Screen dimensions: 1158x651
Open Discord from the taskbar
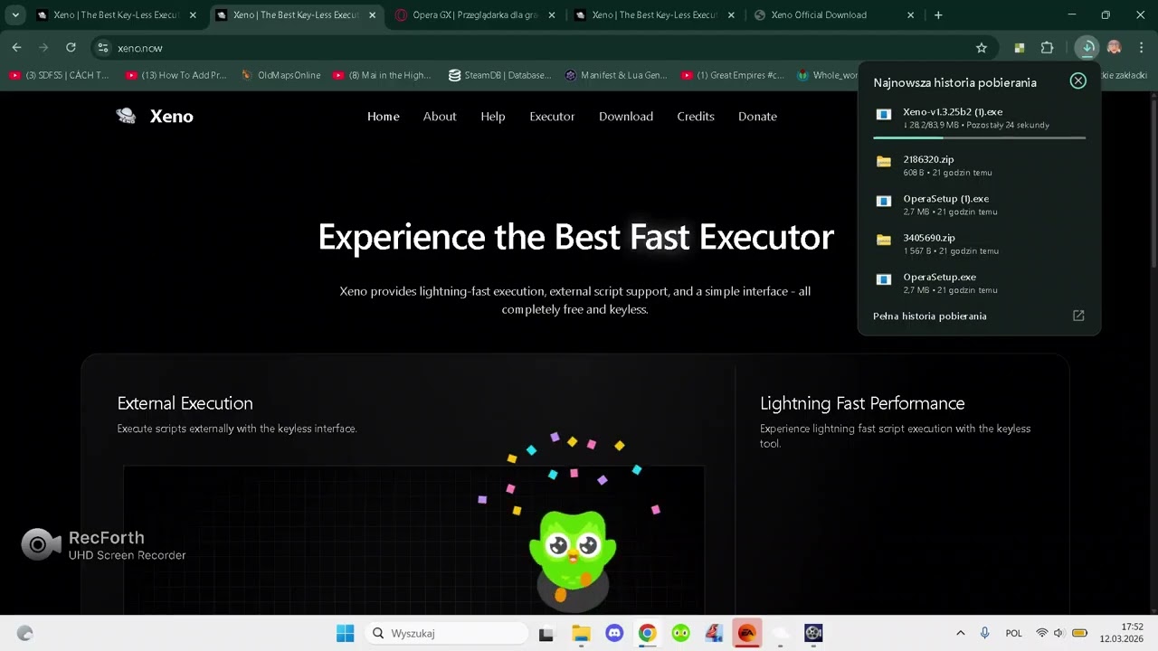pyautogui.click(x=614, y=634)
